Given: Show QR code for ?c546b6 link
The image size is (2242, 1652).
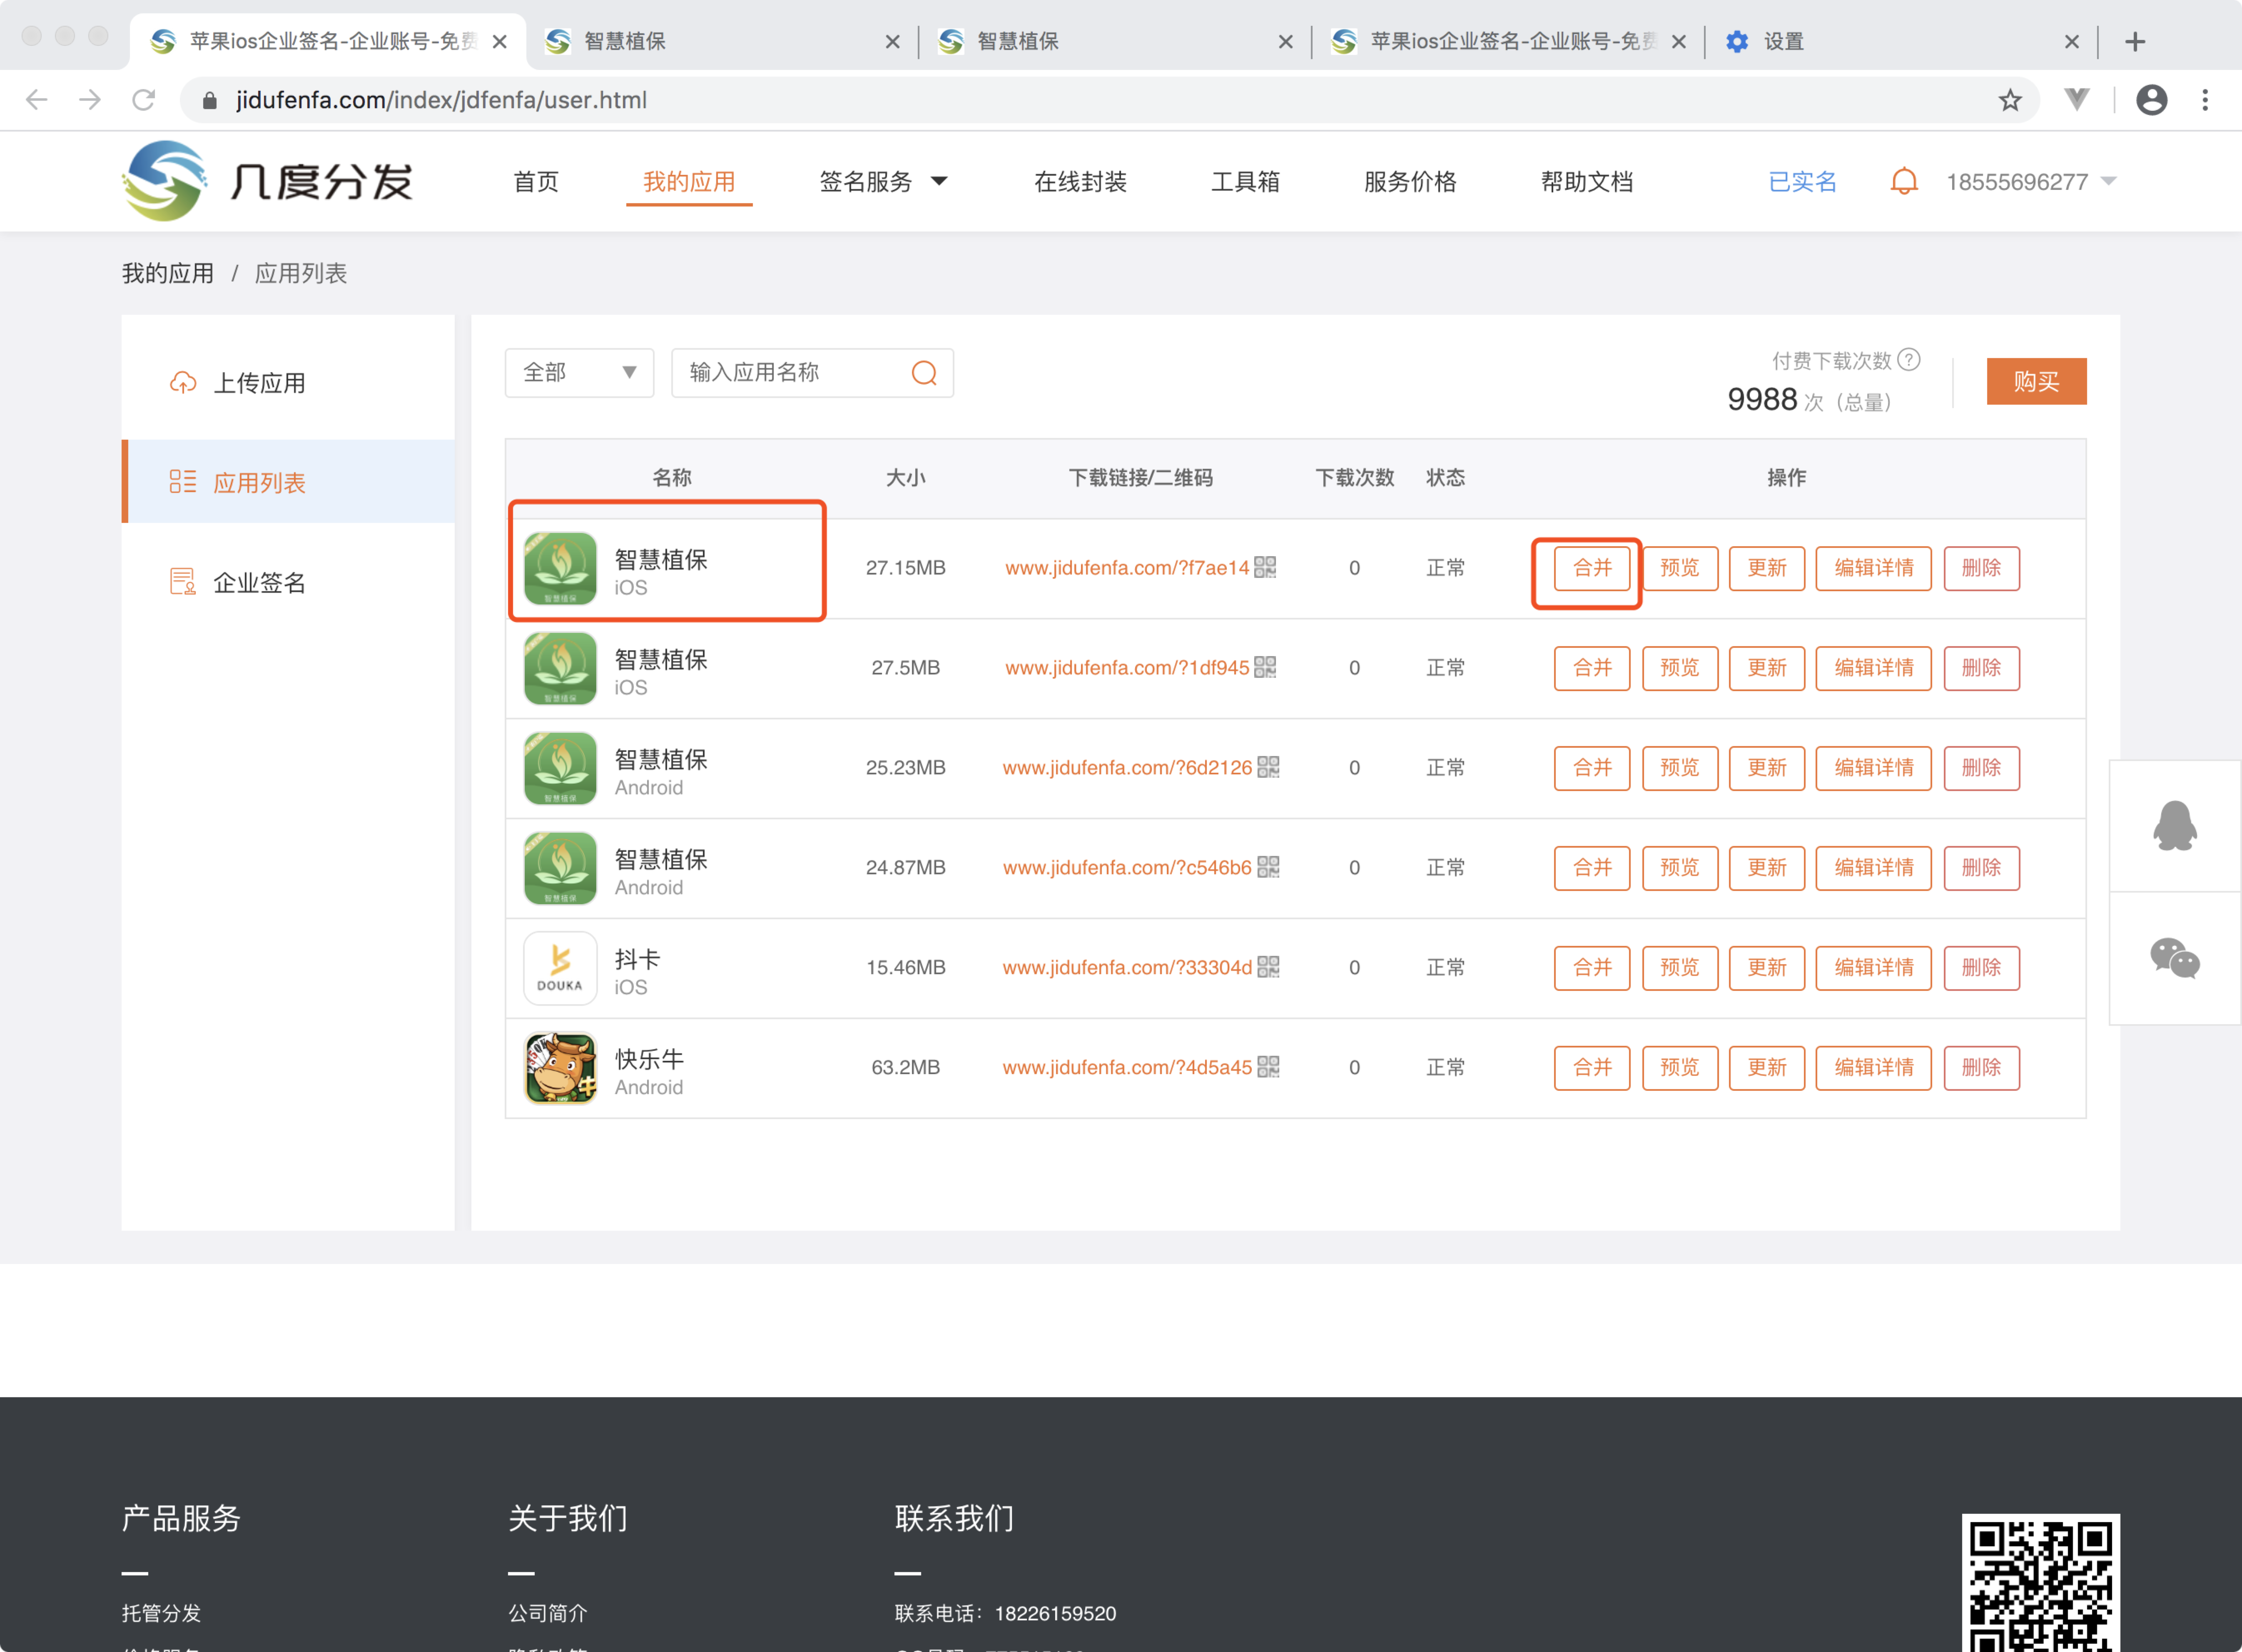Looking at the screenshot, I should click(1268, 867).
